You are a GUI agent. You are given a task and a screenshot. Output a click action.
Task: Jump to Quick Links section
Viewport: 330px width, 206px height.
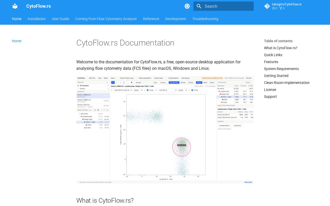(x=273, y=55)
